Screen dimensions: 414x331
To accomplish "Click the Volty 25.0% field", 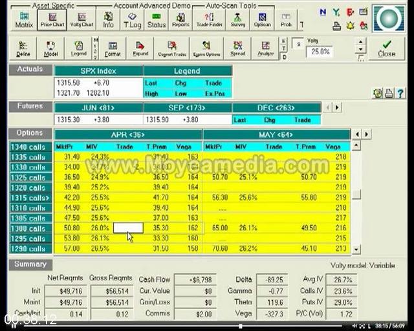I will point(320,52).
